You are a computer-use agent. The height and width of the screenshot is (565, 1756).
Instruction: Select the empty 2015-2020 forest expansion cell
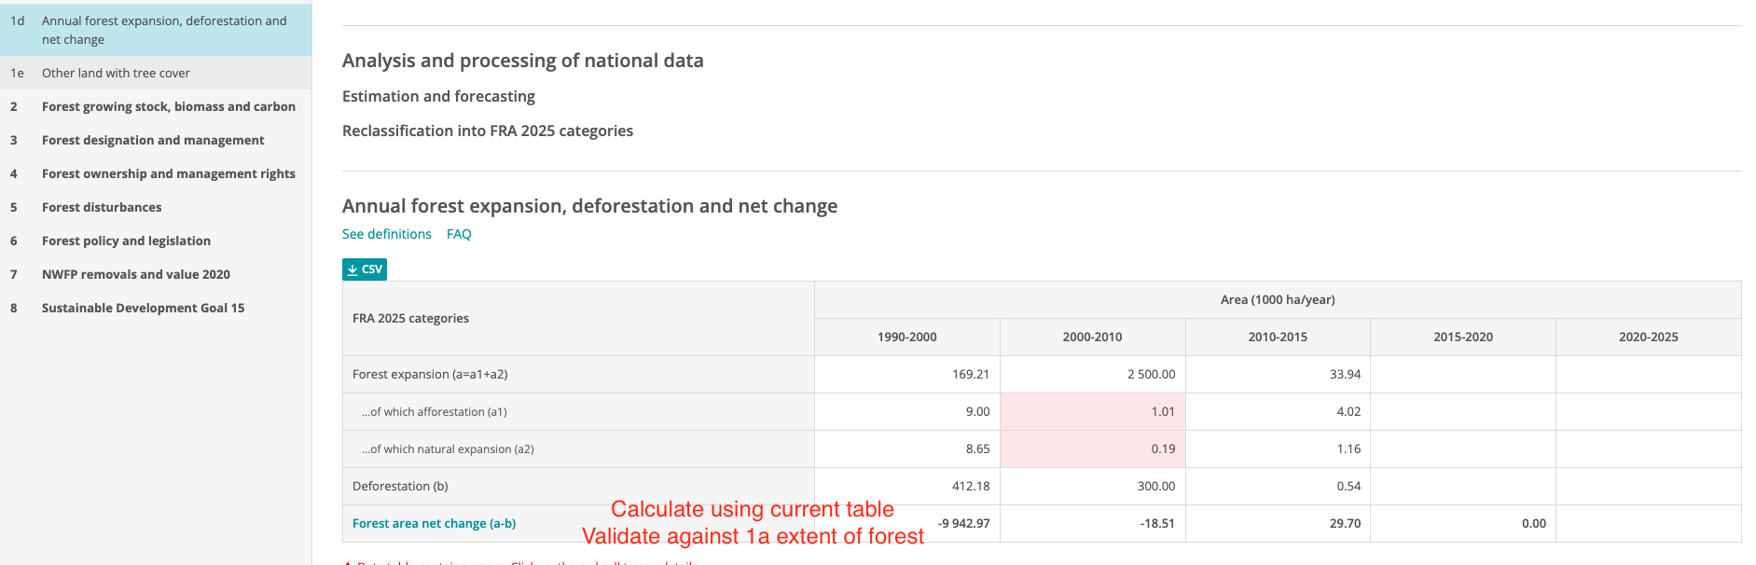[1462, 374]
